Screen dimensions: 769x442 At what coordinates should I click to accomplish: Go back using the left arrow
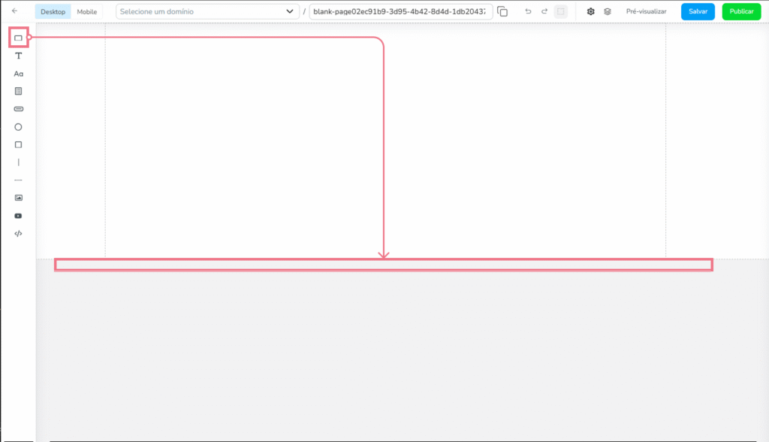tap(14, 11)
